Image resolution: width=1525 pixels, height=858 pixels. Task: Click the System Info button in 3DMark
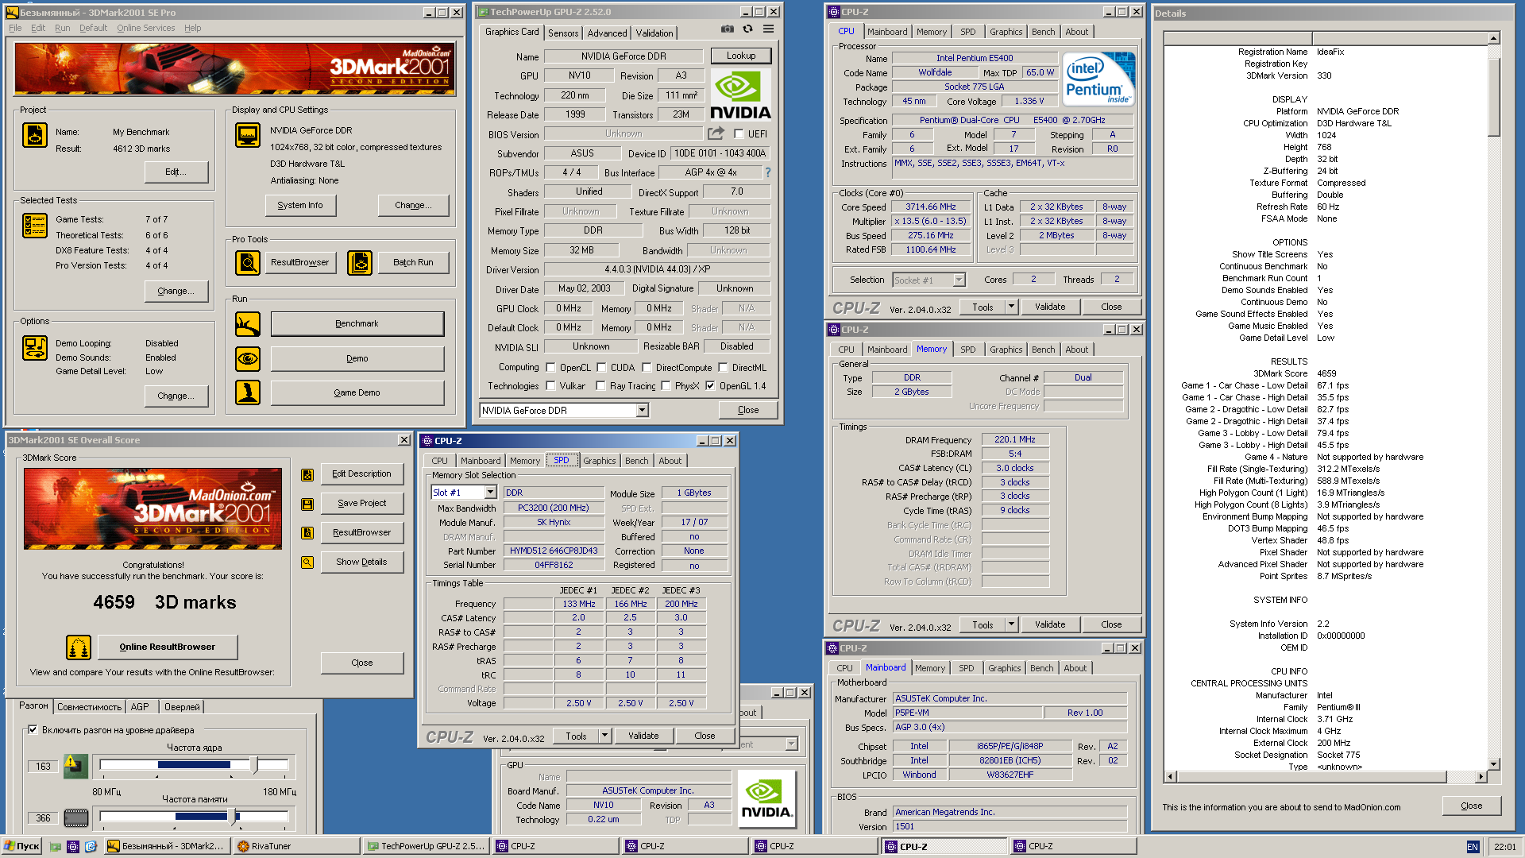tap(300, 205)
